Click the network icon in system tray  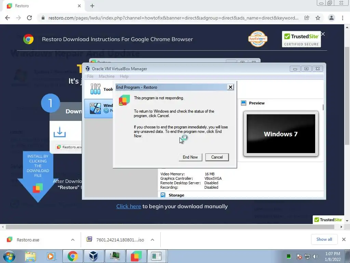click(x=307, y=256)
